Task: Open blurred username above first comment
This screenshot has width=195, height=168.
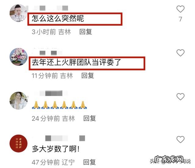Action: click(x=50, y=8)
